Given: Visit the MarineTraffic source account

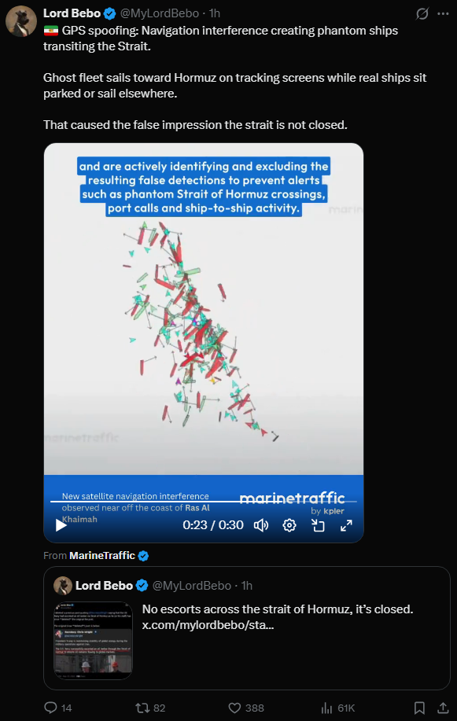Looking at the screenshot, I should pyautogui.click(x=102, y=555).
